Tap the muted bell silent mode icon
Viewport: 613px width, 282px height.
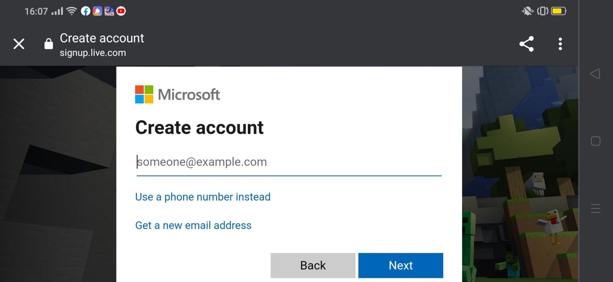click(x=527, y=11)
